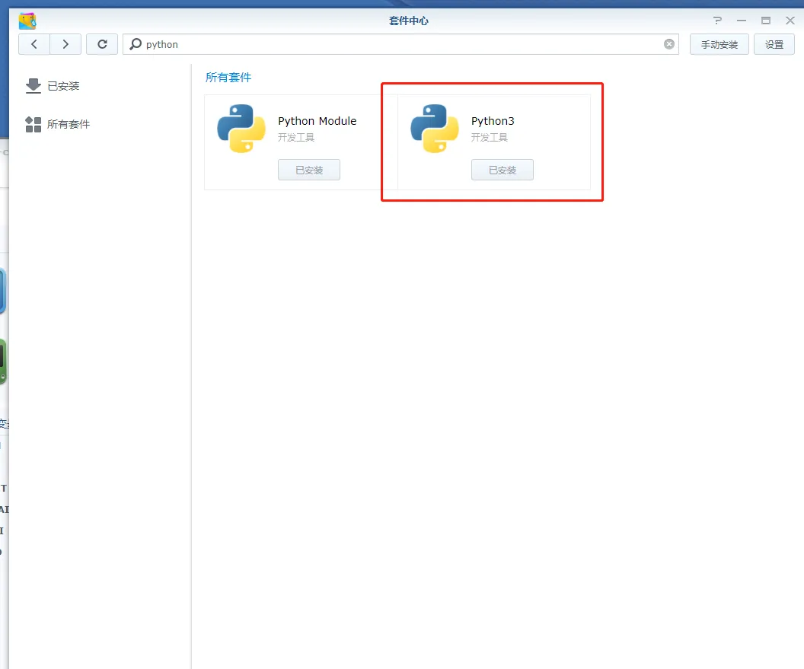Image resolution: width=804 pixels, height=669 pixels.
Task: Go forward with the right arrow button
Action: click(65, 45)
